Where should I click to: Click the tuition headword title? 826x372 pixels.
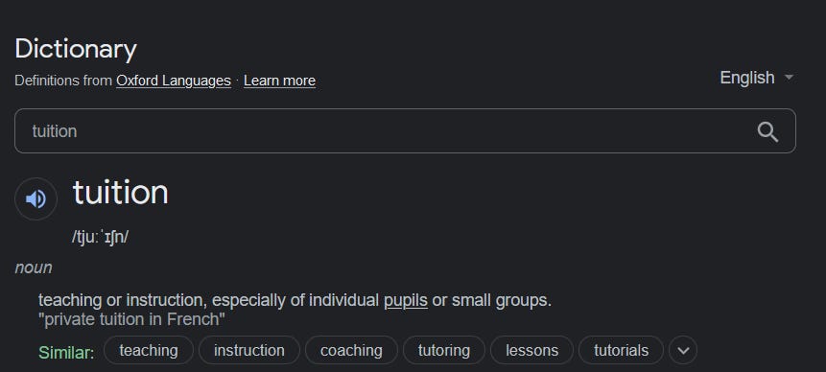coord(121,192)
